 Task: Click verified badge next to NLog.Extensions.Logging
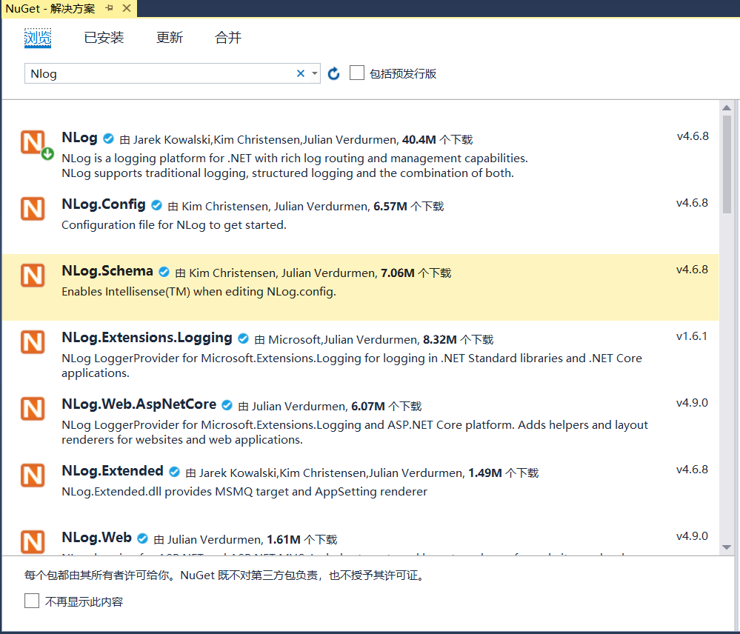coord(244,338)
